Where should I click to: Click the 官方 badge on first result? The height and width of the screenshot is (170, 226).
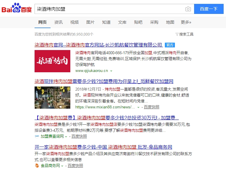pyautogui.click(x=170, y=45)
